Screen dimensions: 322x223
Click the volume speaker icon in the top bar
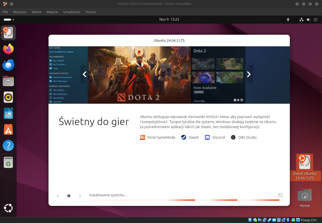pos(308,19)
